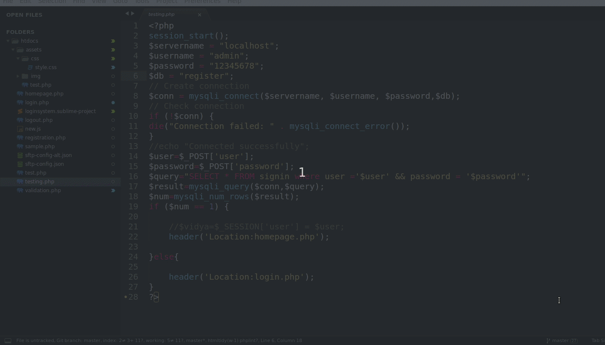Viewport: 605px width, 345px height.
Task: Collapse the css folder arrow
Action: tap(18, 59)
